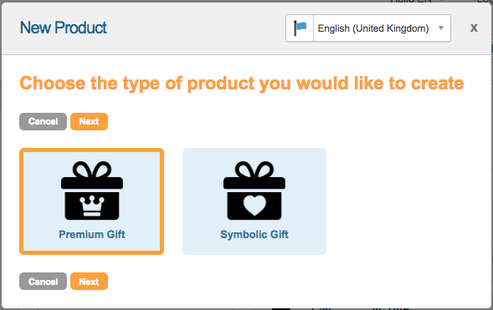Click the top Next button
Viewport: 493px width, 310px height.
click(x=89, y=121)
